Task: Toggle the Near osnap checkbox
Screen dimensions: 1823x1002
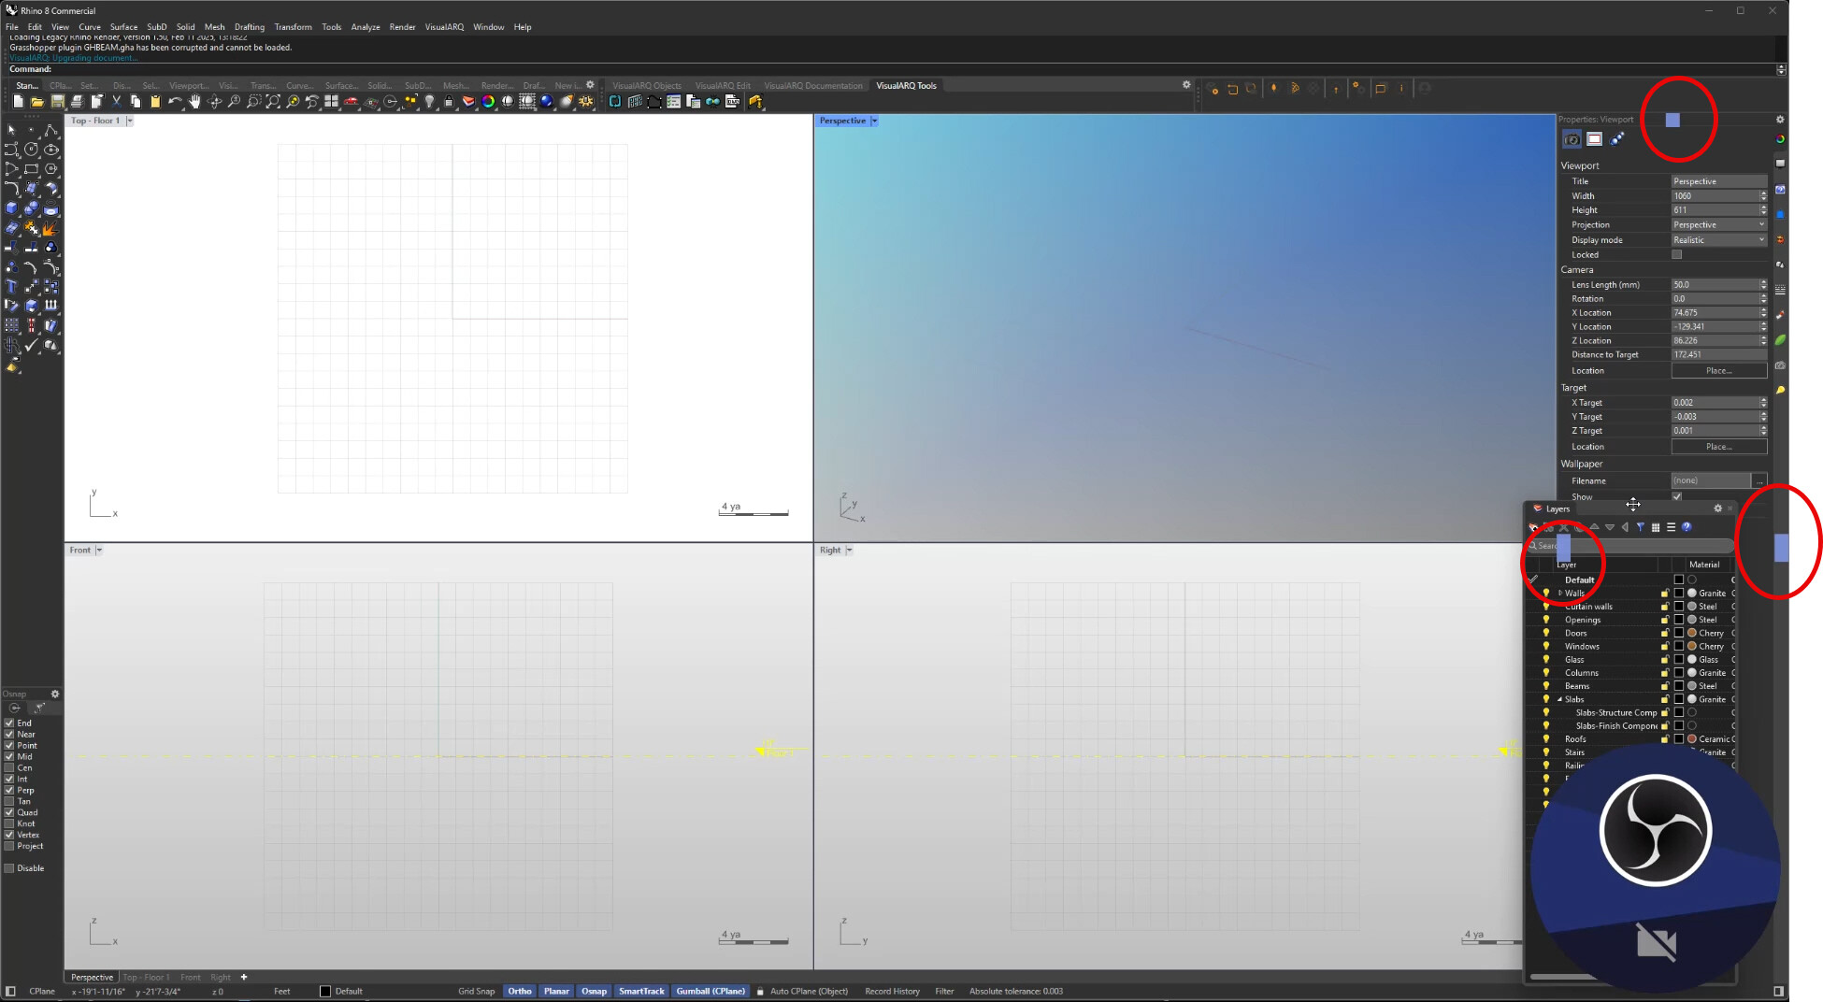Action: [9, 734]
